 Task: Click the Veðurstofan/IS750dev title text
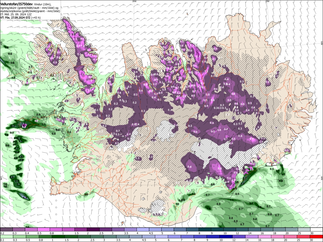click(16, 4)
